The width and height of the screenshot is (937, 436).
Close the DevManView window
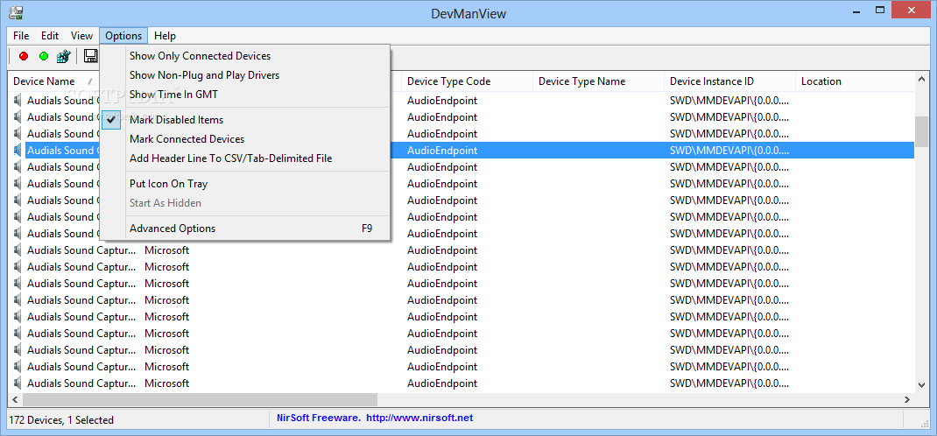[912, 9]
